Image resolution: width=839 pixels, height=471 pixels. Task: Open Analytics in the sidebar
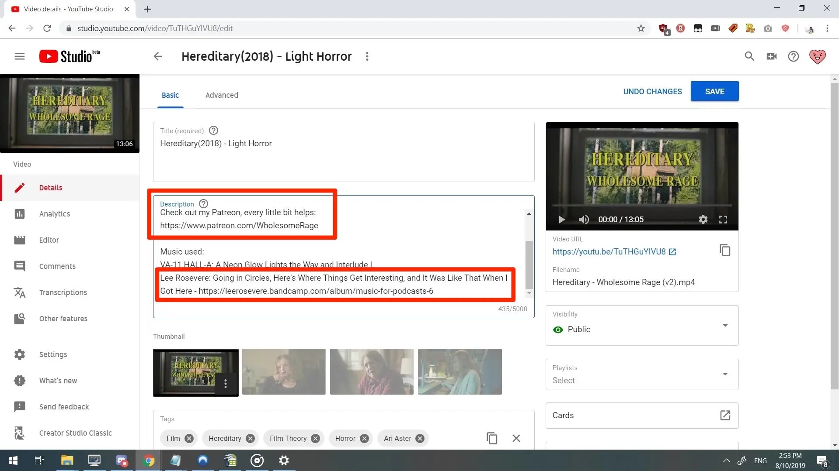(x=70, y=214)
